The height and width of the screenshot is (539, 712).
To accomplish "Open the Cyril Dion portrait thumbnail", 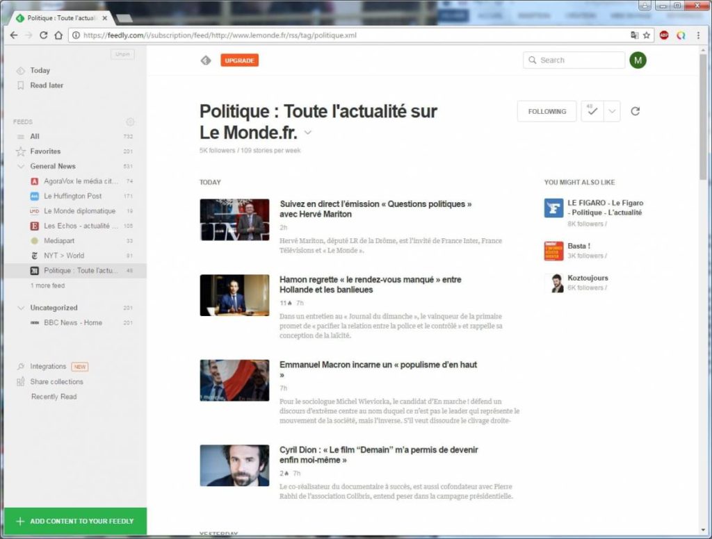I will tap(234, 465).
